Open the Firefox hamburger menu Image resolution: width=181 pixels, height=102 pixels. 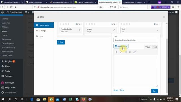point(178,7)
